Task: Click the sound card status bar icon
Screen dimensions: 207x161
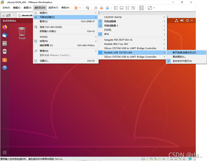Action: pos(164,159)
